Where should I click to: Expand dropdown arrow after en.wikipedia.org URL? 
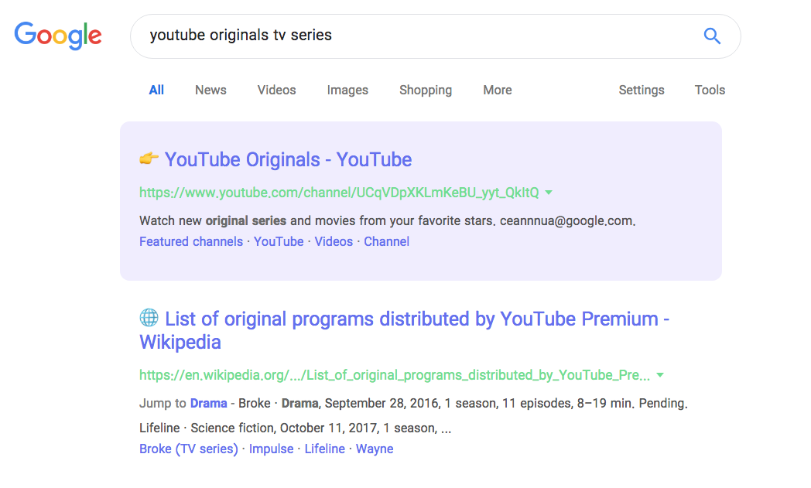pos(660,375)
